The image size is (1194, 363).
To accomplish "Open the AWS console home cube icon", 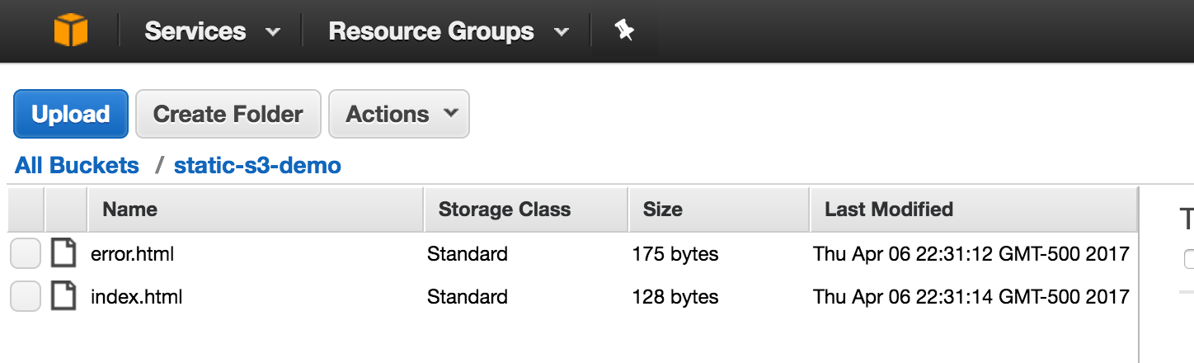I will [71, 31].
